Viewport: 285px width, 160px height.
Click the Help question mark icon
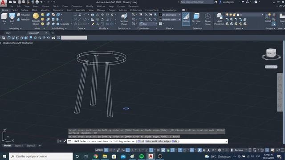256,2
